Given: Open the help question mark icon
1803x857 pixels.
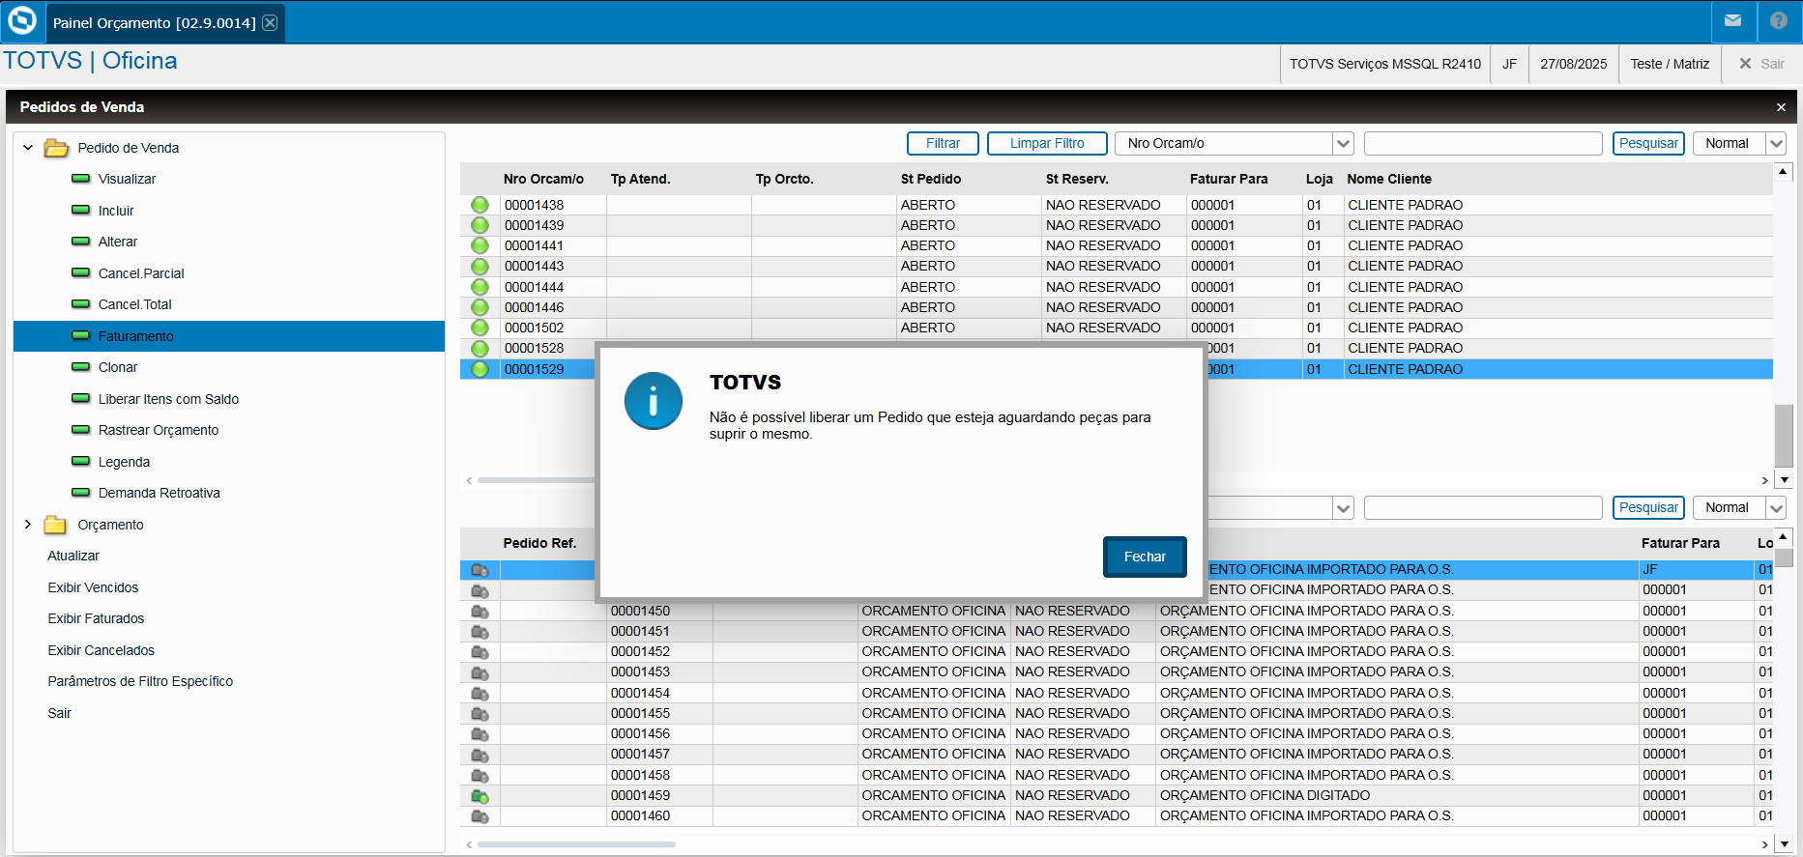Looking at the screenshot, I should click(x=1779, y=20).
